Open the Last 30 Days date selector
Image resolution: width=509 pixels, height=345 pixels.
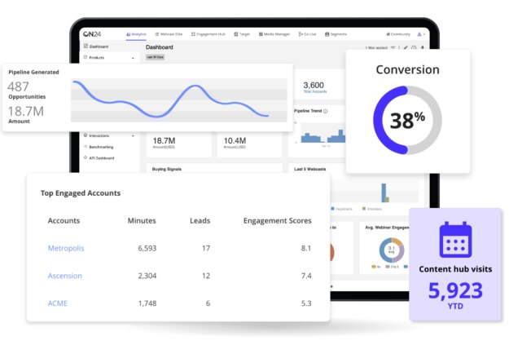click(x=156, y=58)
